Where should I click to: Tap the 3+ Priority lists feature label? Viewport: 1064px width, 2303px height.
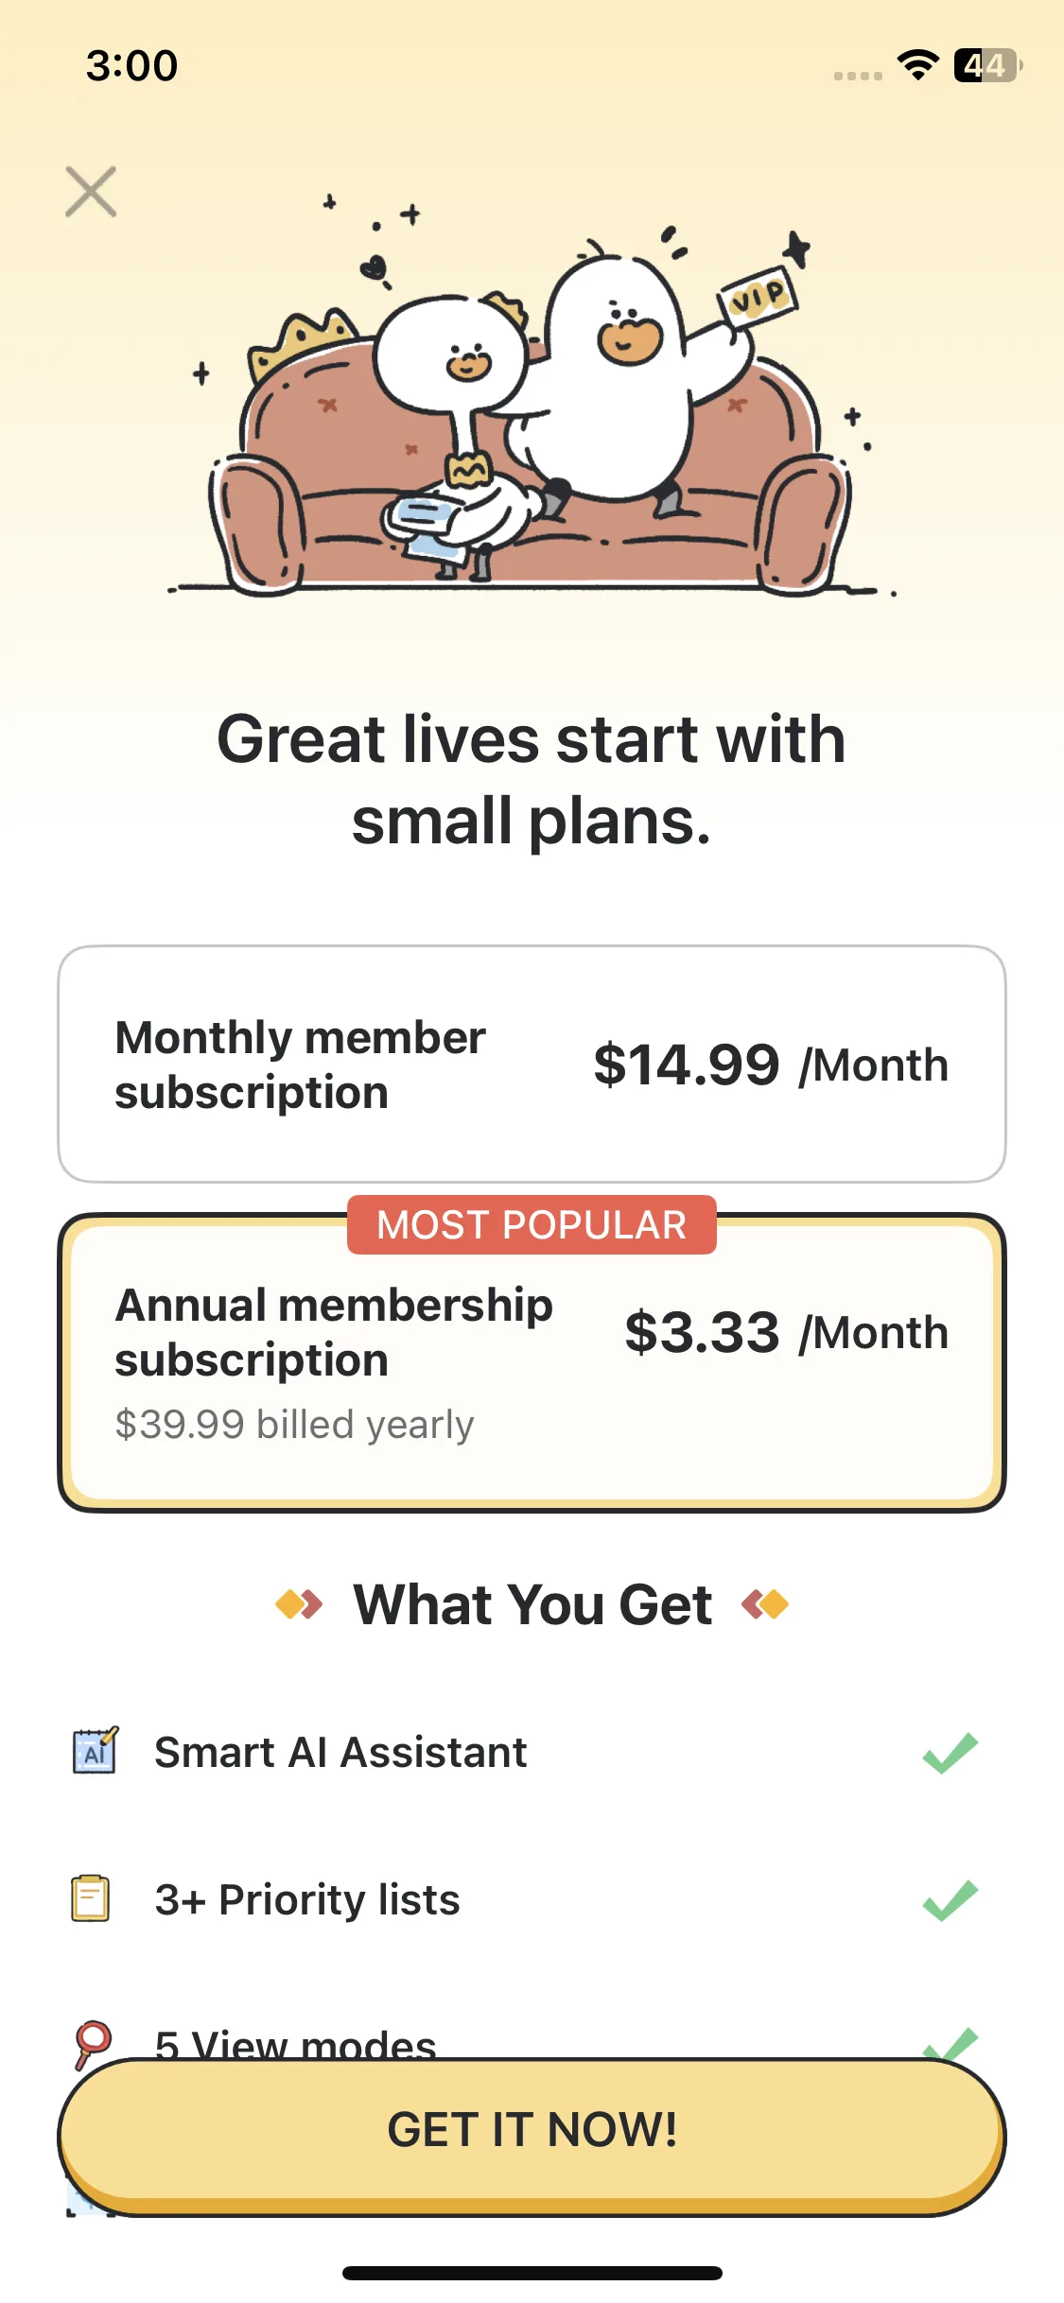pyautogui.click(x=307, y=1899)
